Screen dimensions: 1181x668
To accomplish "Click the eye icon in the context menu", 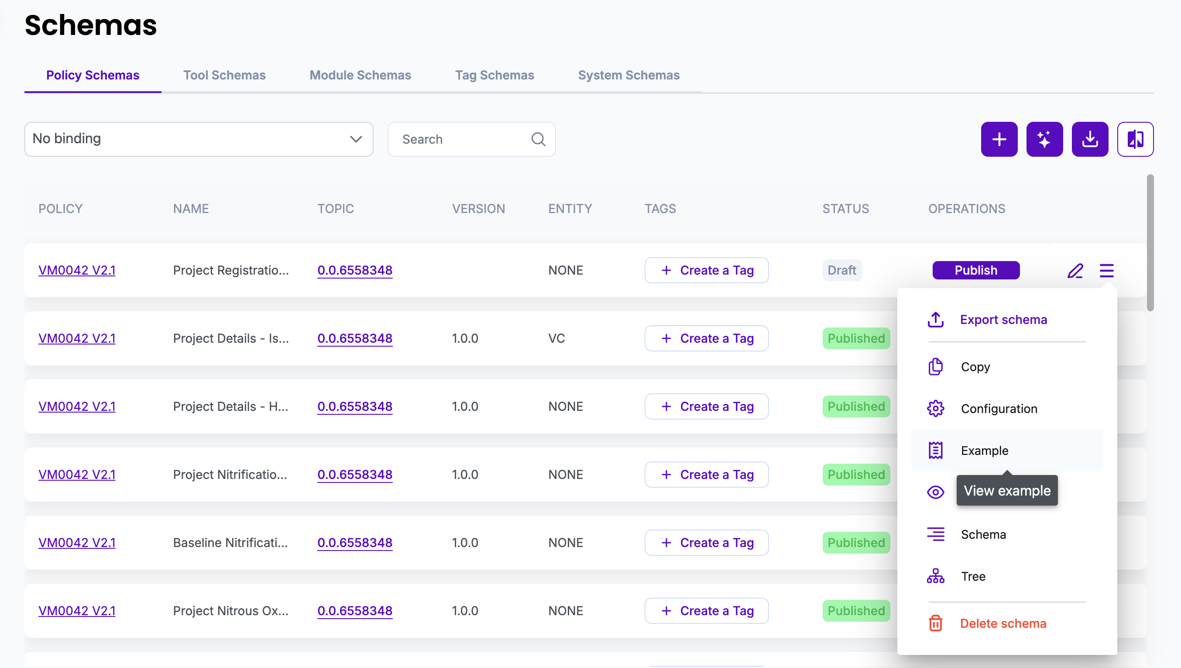I will (935, 492).
